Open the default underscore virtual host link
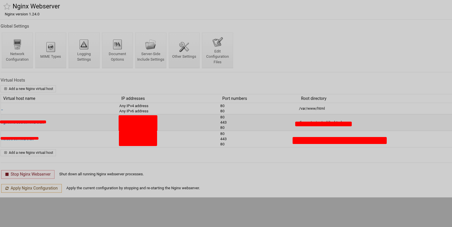Image resolution: width=452 pixels, height=227 pixels. (2, 109)
